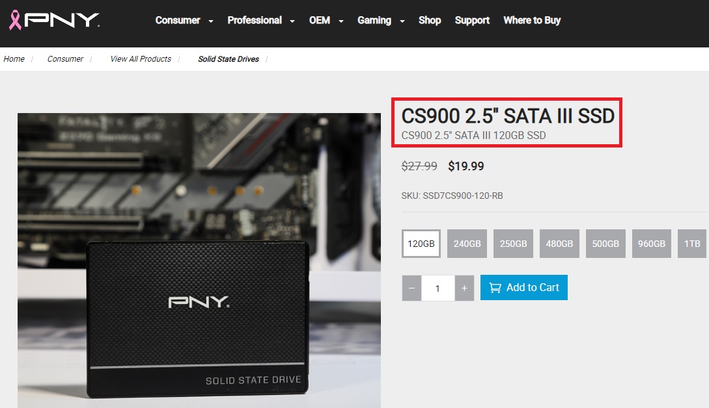
Task: Add the SSD to cart
Action: coord(524,288)
